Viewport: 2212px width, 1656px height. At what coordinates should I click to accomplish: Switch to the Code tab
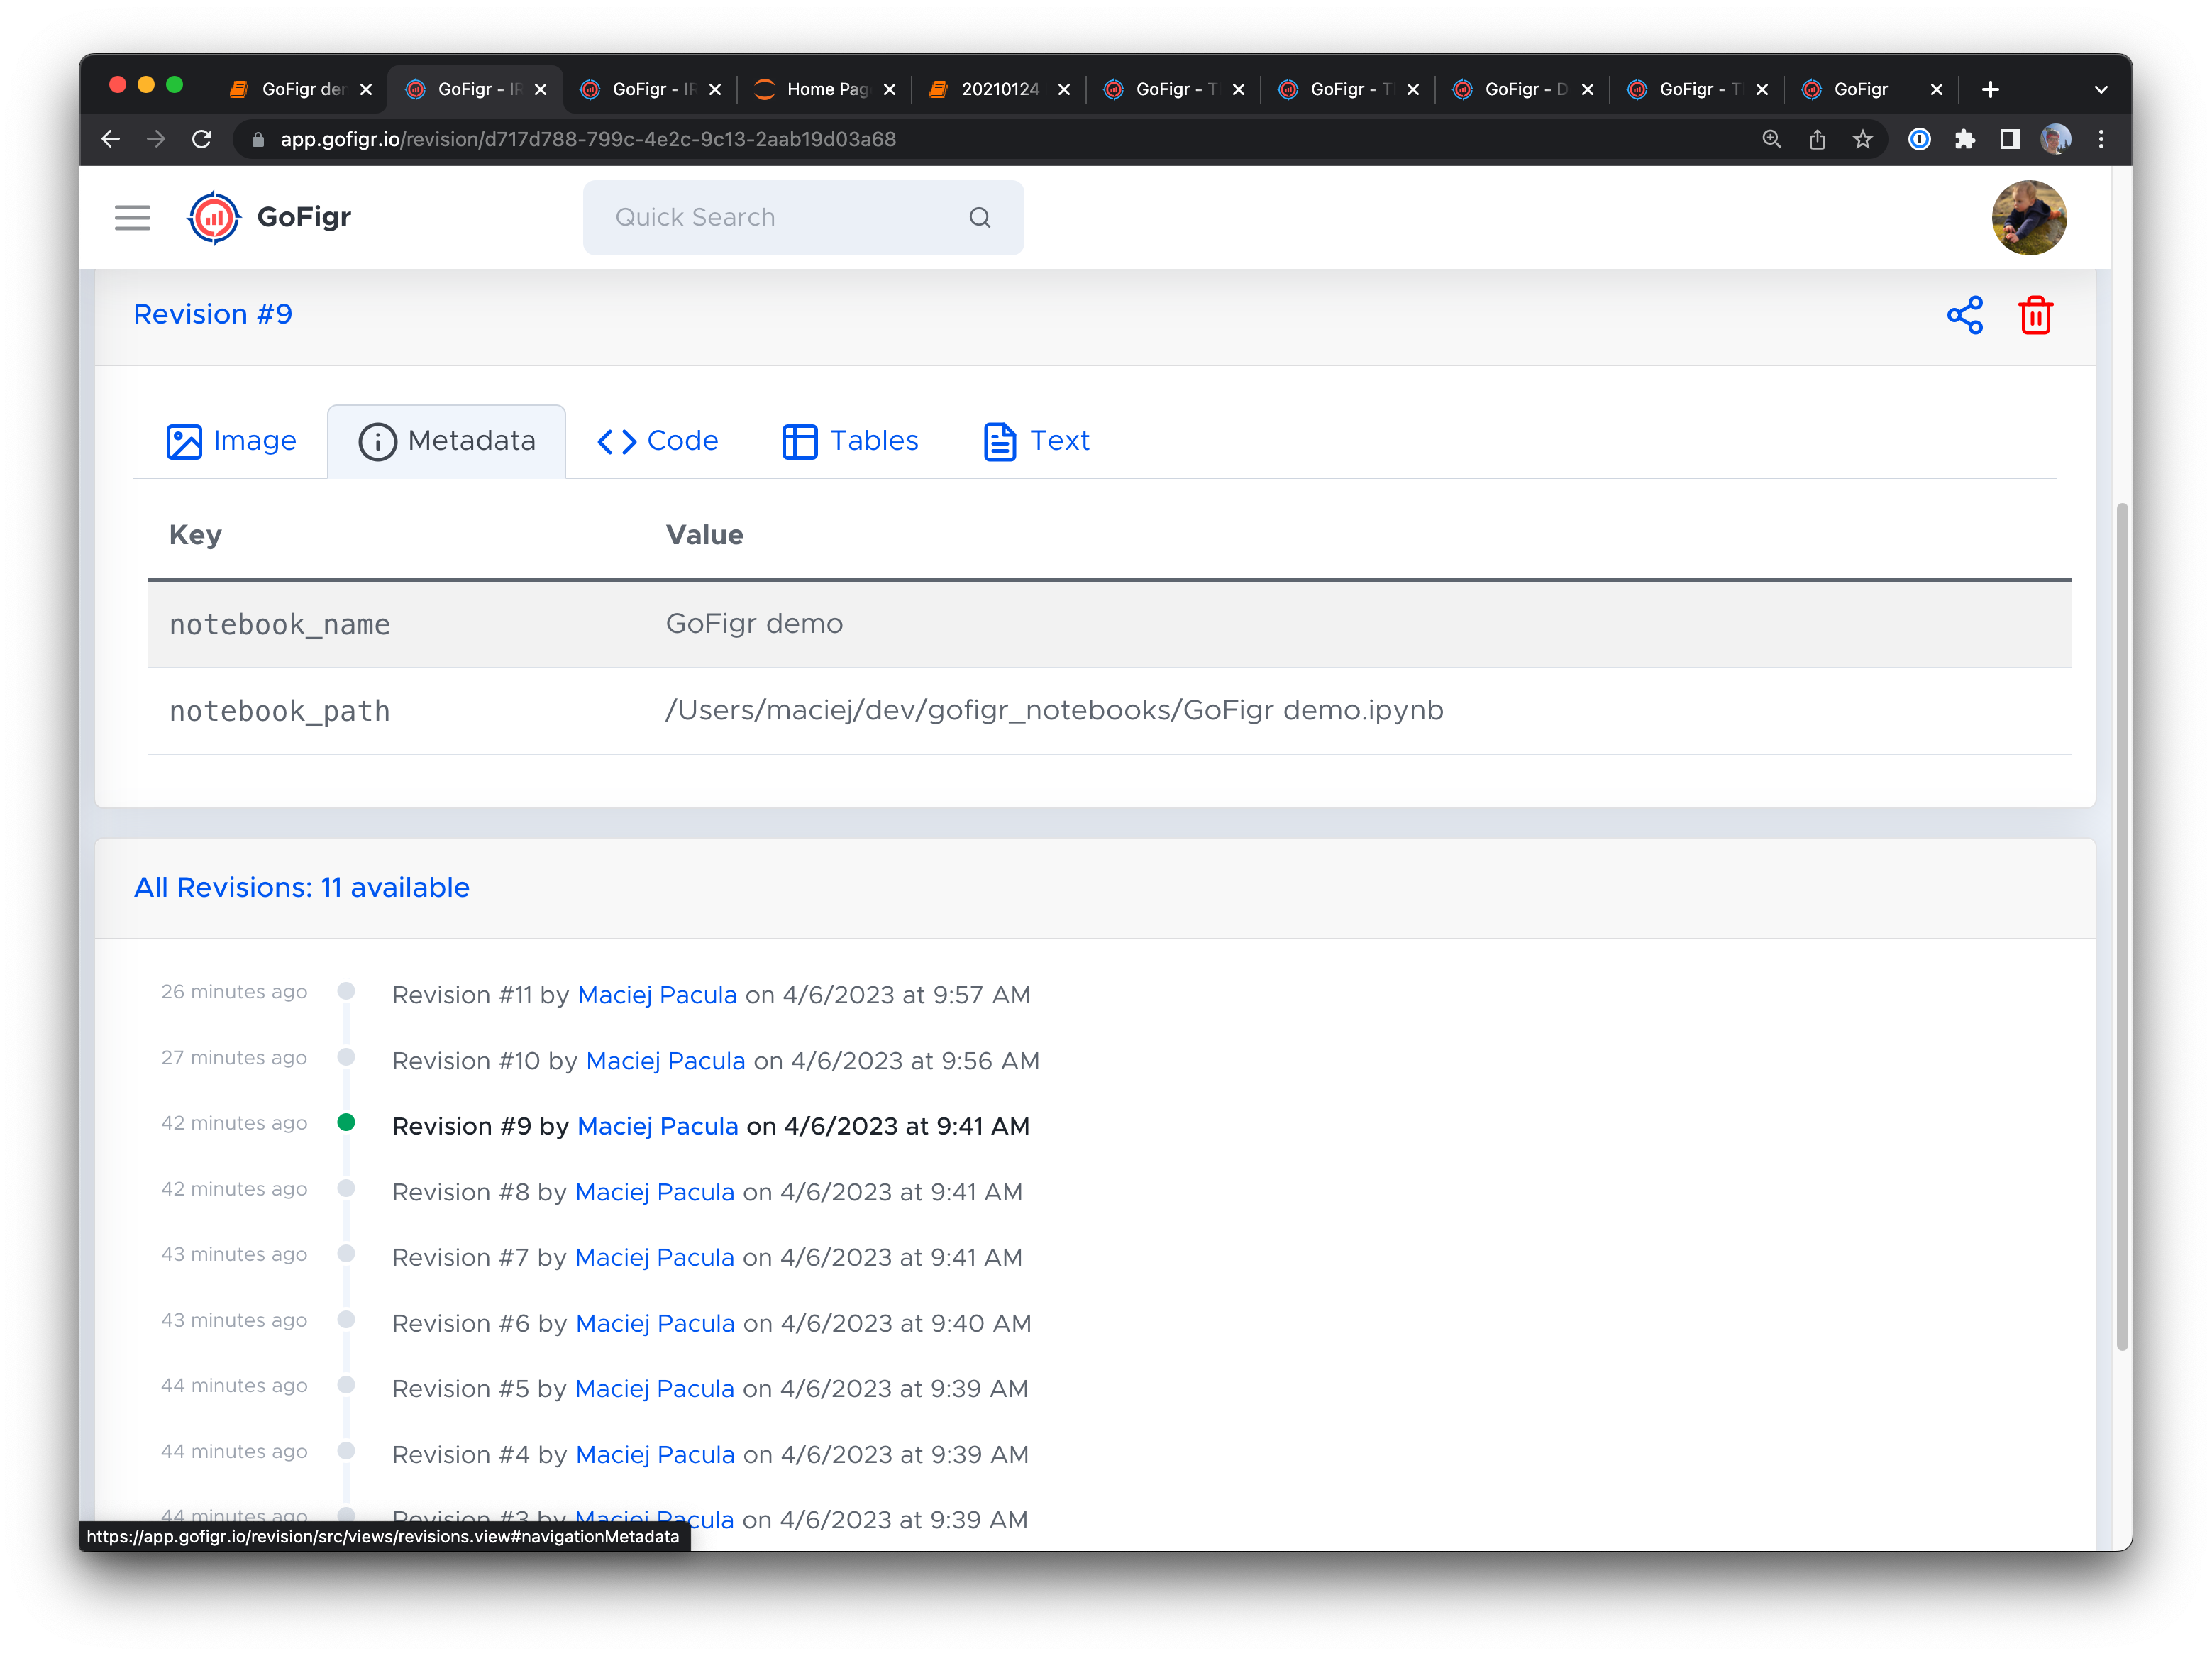(x=658, y=440)
